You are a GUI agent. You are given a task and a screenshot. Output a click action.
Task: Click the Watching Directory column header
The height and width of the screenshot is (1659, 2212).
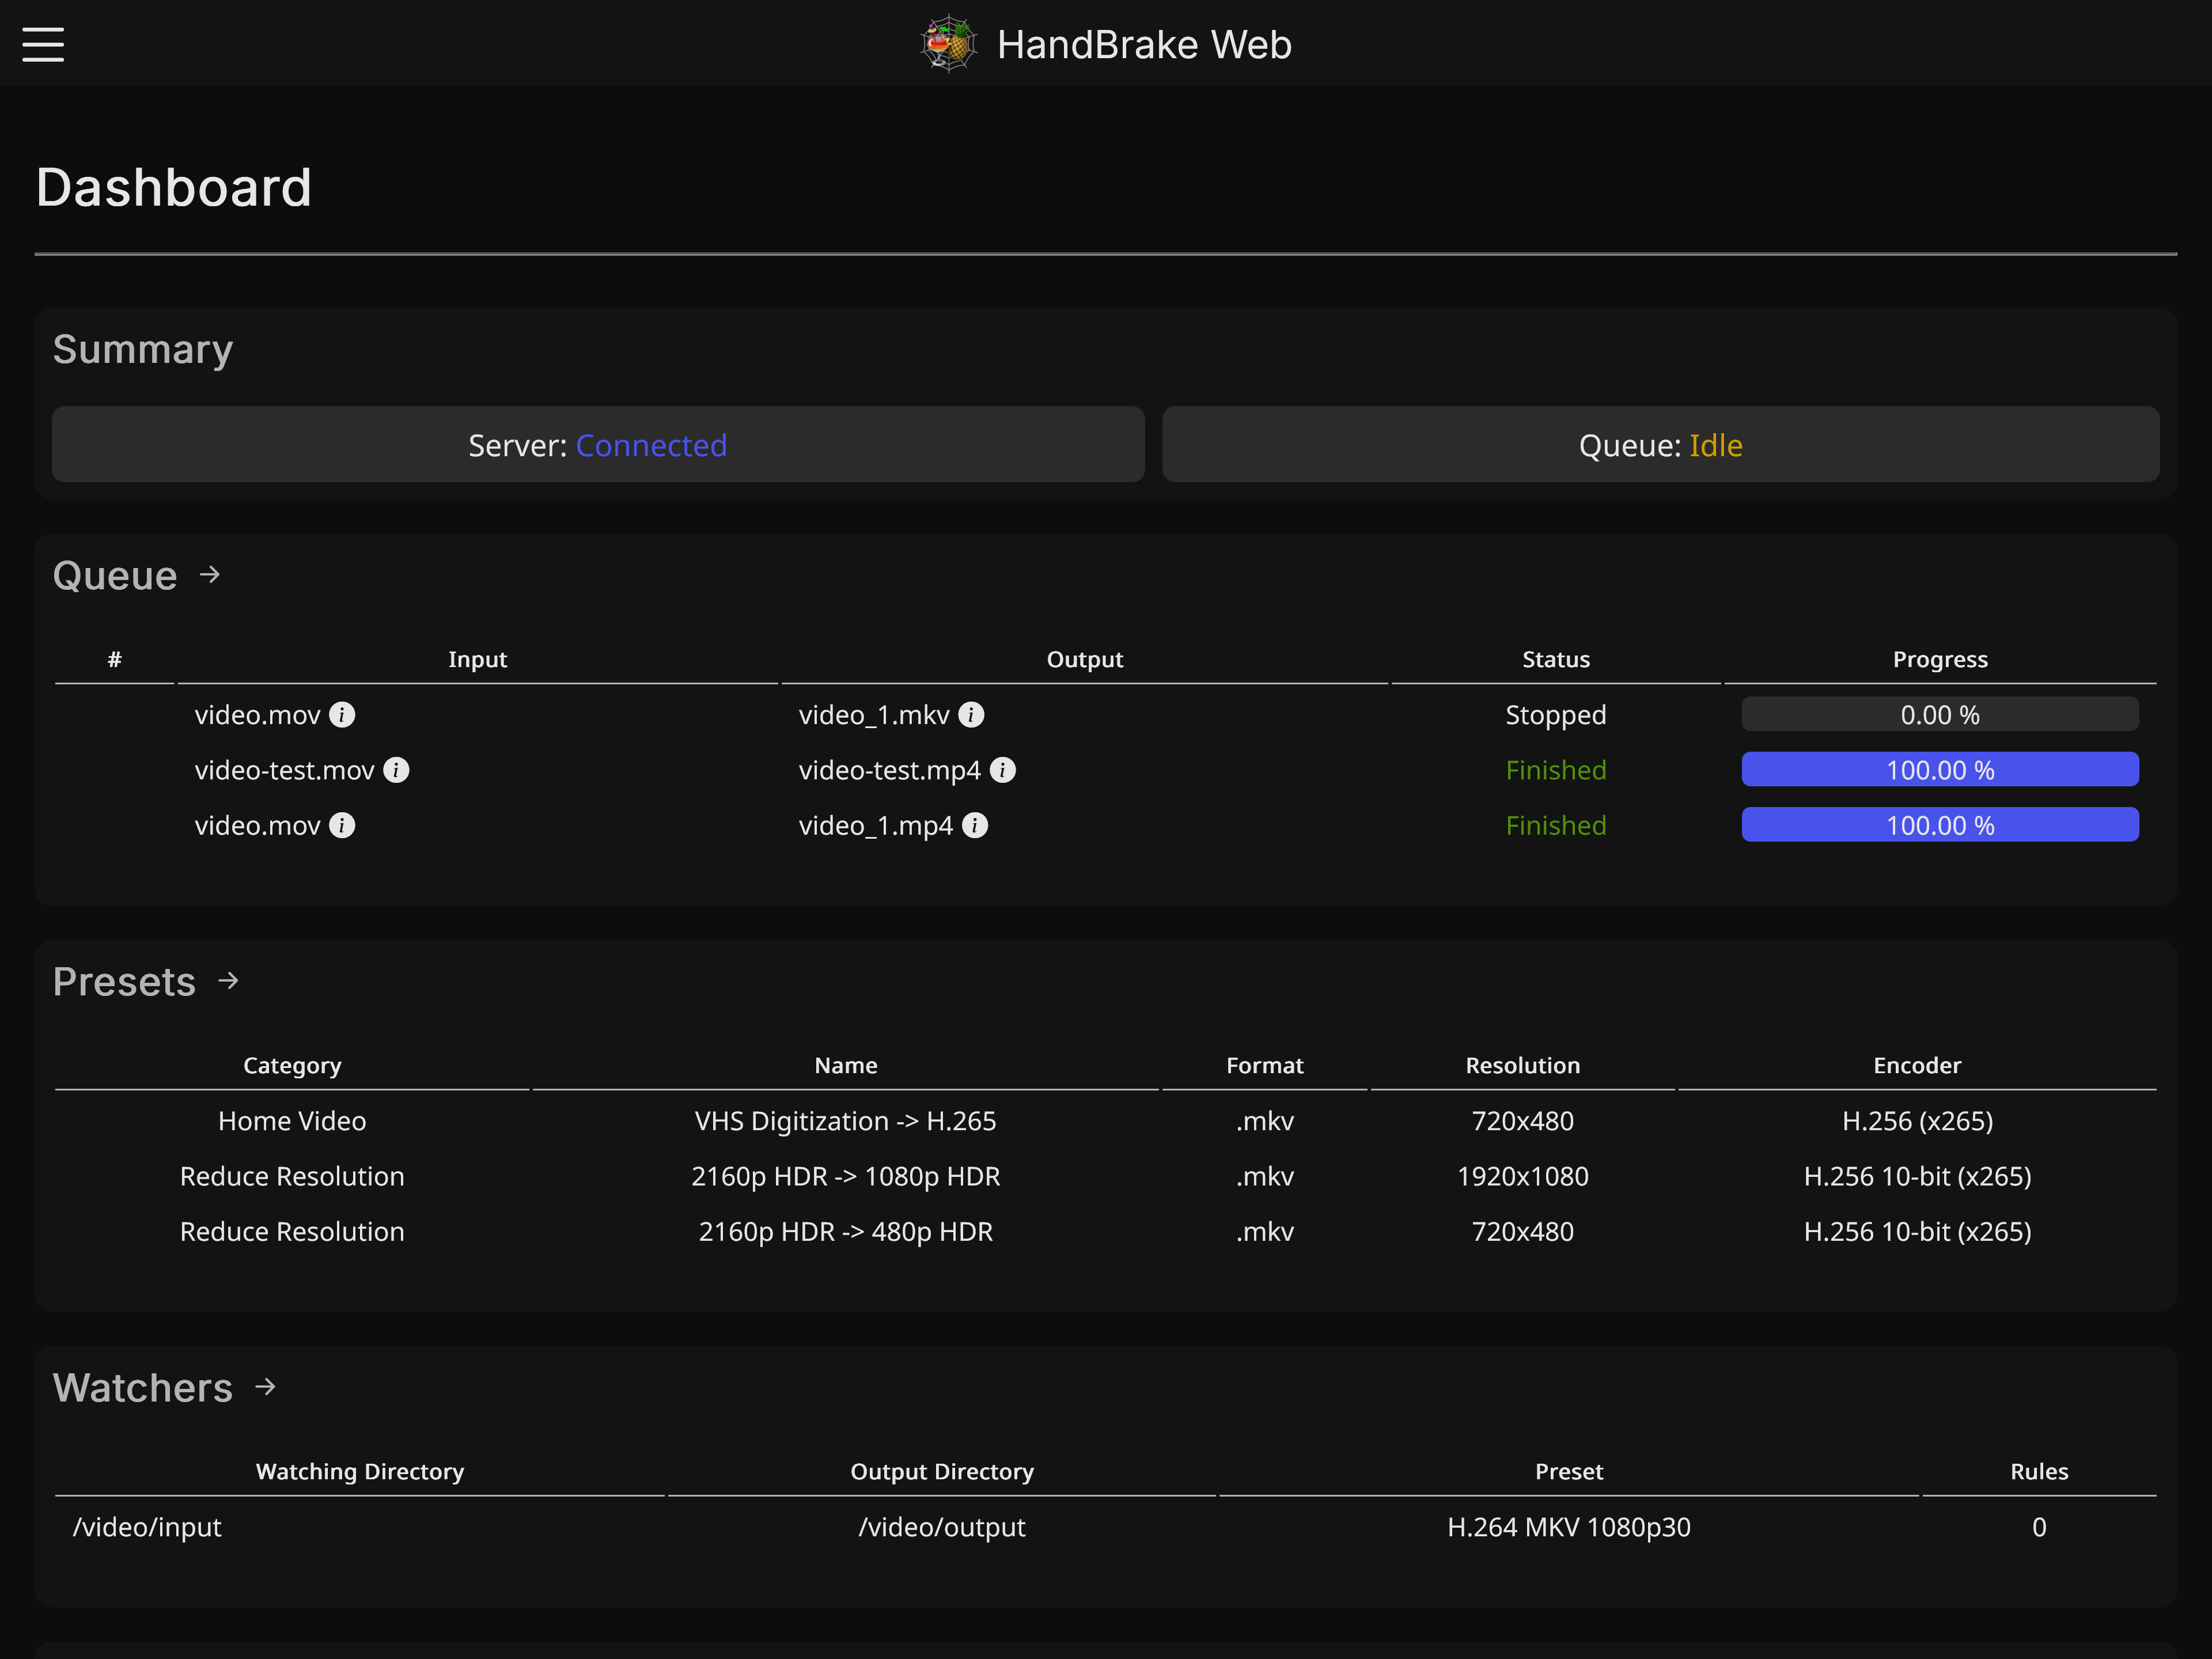click(360, 1471)
